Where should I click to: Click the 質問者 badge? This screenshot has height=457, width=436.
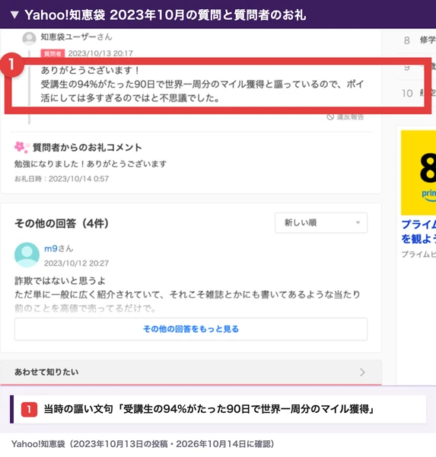(x=53, y=53)
